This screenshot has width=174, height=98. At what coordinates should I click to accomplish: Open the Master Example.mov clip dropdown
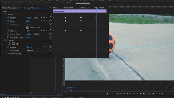pos(22,8)
